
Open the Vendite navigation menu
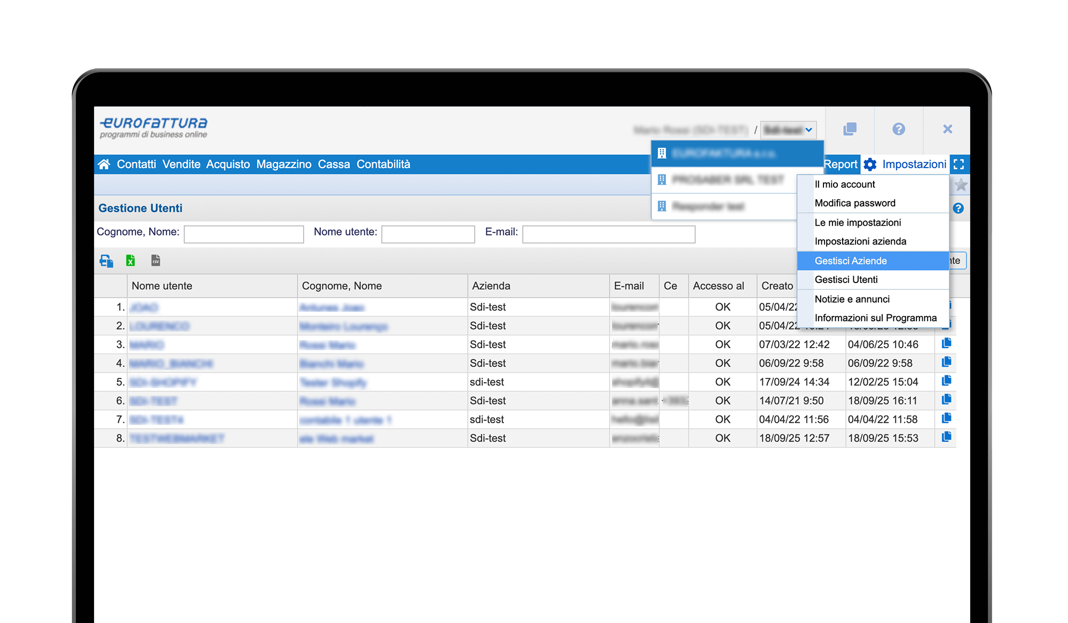(x=182, y=164)
